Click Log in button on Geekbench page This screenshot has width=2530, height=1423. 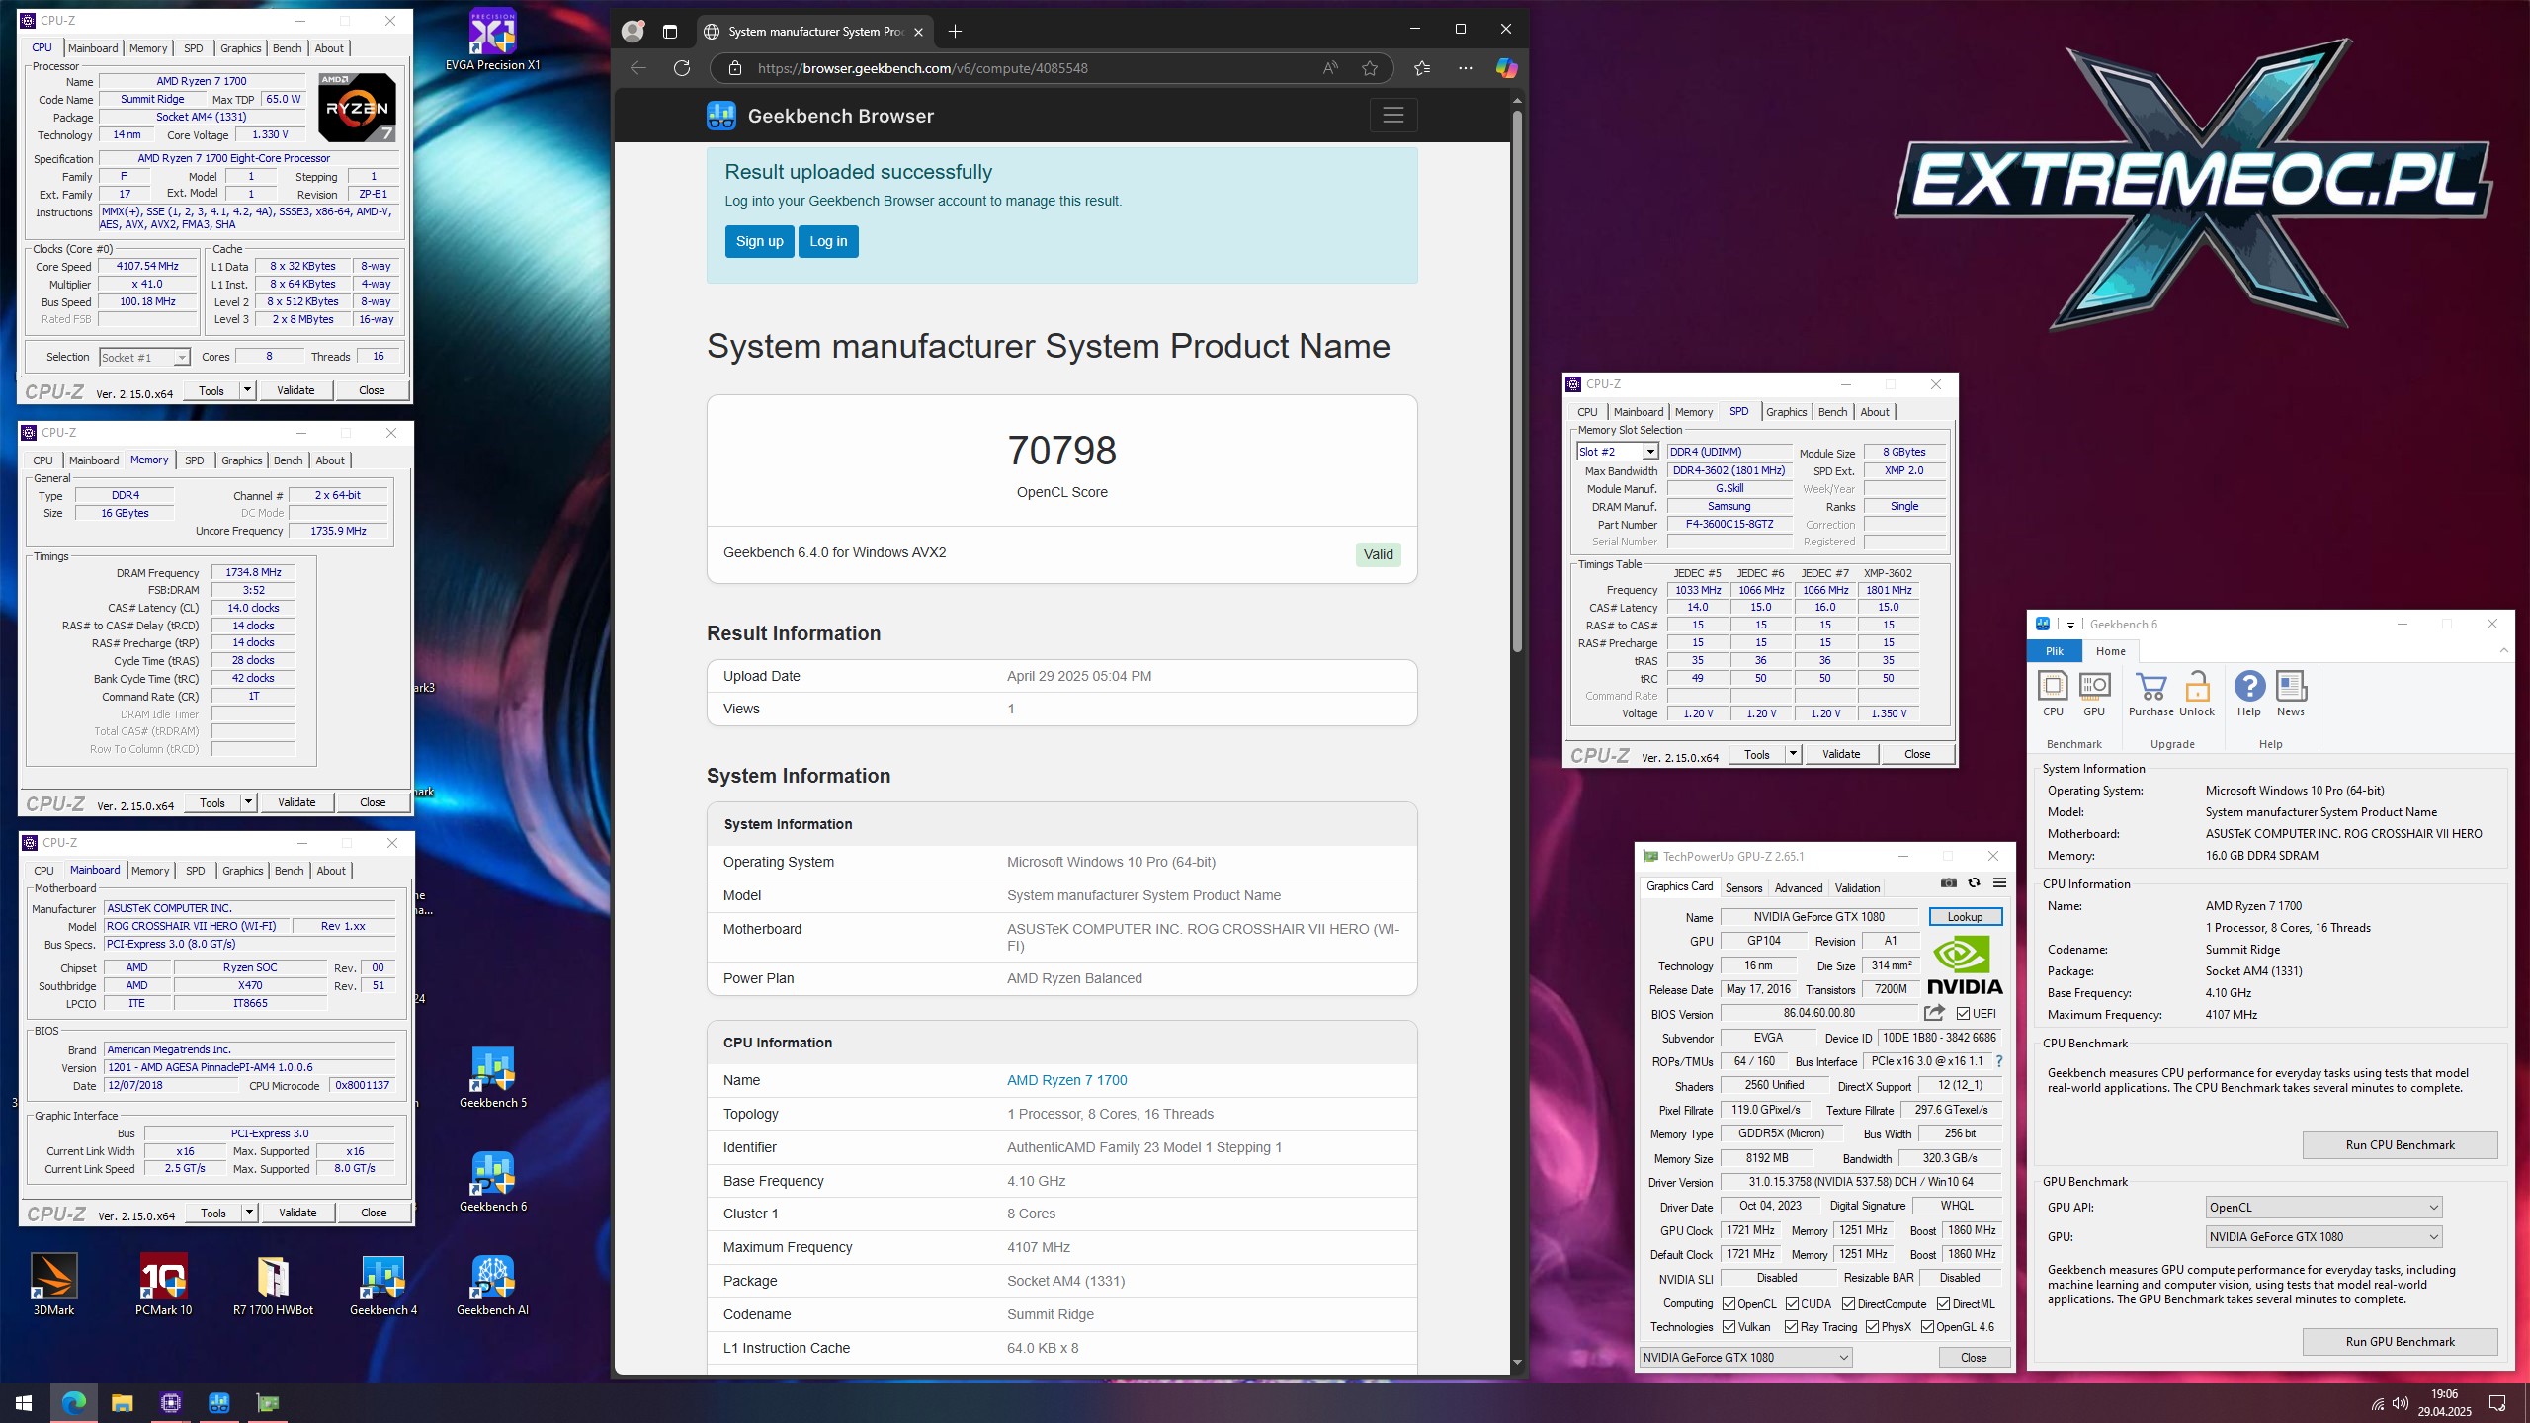point(828,241)
